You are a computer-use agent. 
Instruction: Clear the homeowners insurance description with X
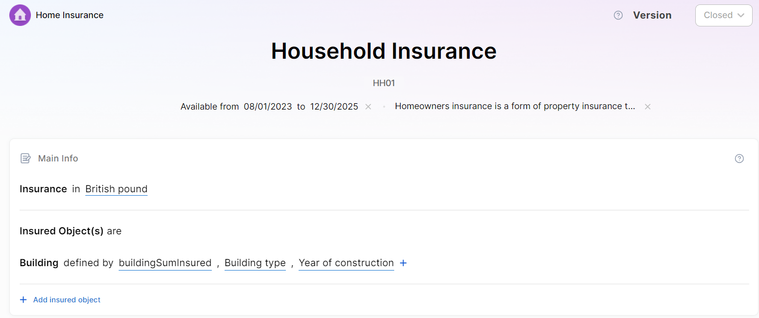click(x=648, y=107)
